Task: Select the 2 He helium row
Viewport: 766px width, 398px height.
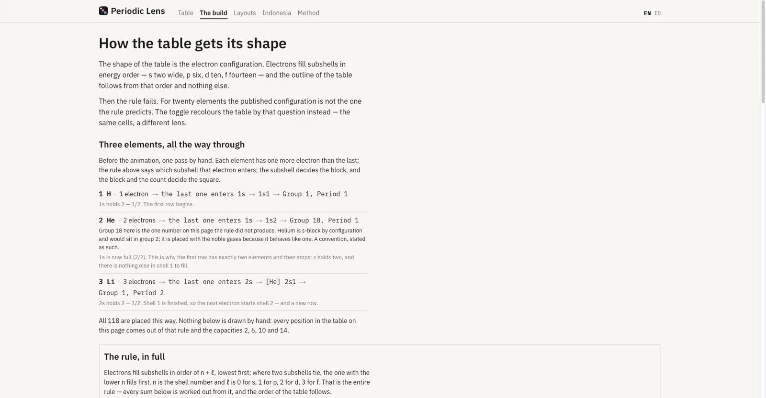Action: click(233, 243)
